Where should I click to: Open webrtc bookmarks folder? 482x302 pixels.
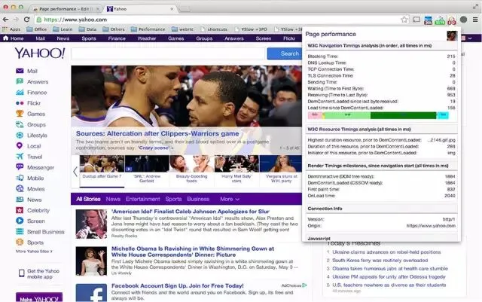click(x=182, y=29)
